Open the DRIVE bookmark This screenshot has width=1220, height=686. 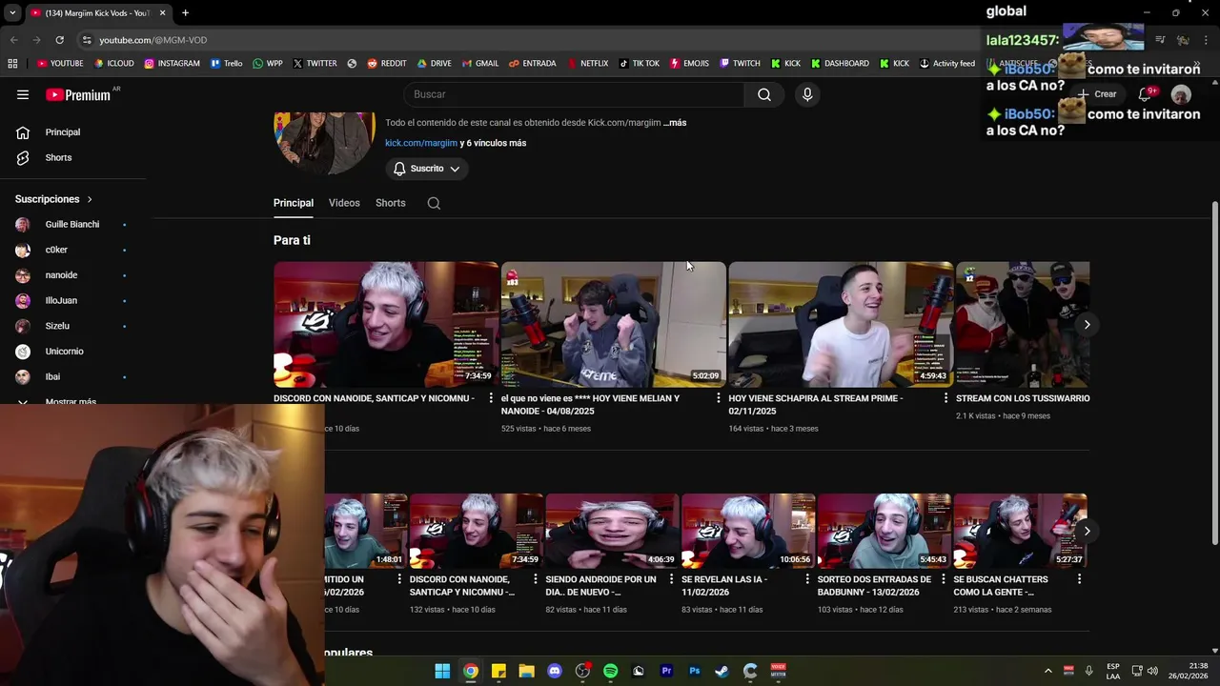[x=434, y=64]
